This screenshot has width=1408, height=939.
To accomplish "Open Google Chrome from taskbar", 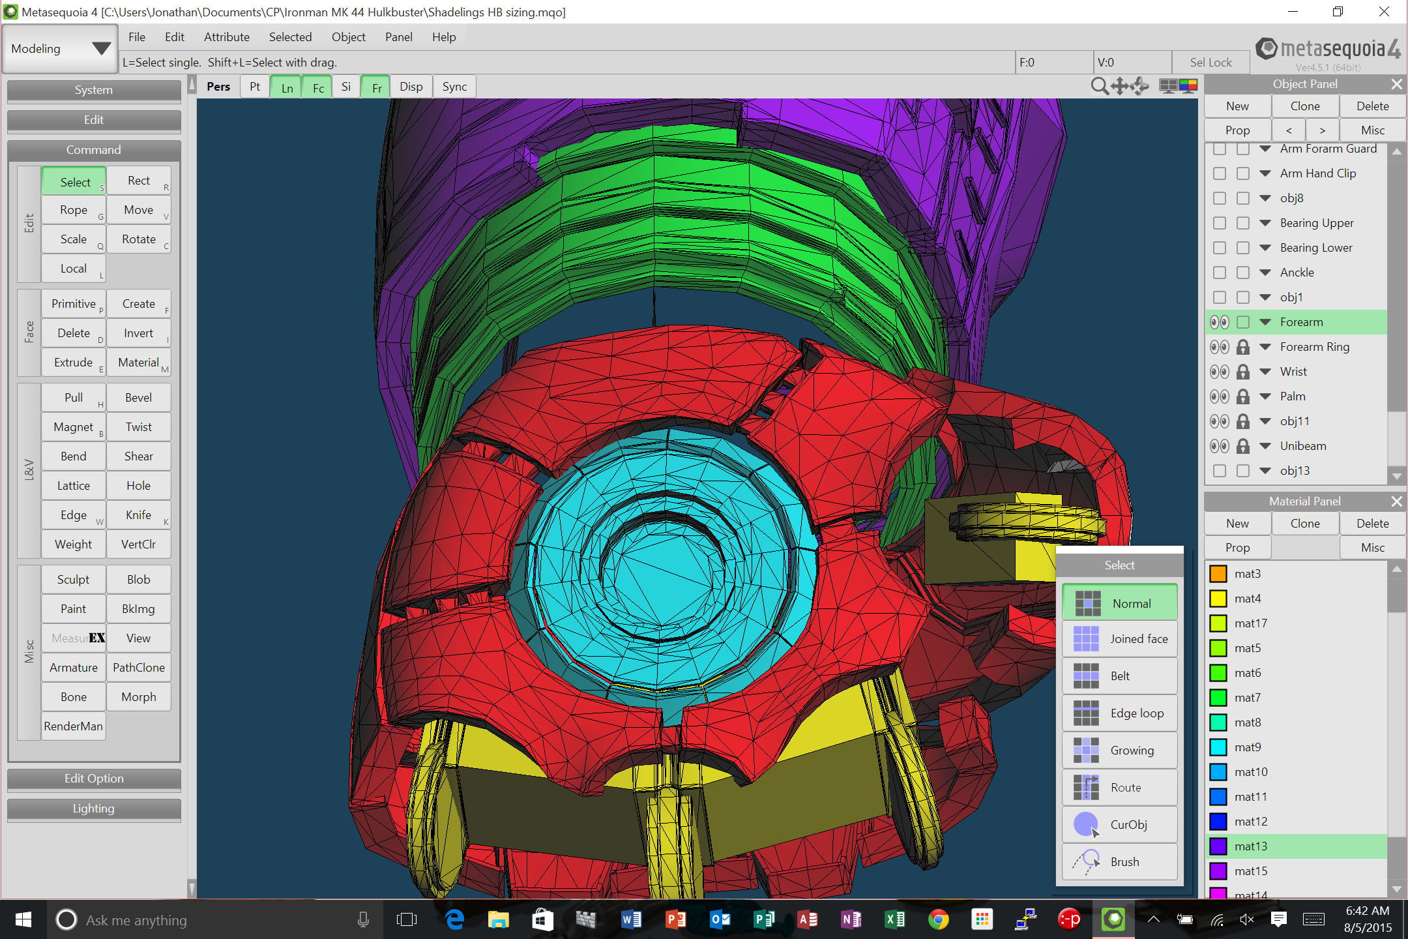I will click(x=939, y=919).
